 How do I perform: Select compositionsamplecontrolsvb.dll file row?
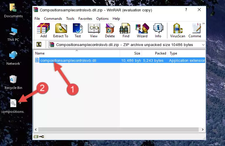pyautogui.click(x=120, y=60)
